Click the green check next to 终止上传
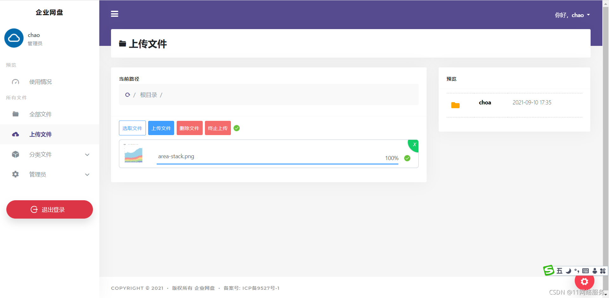 coord(237,128)
